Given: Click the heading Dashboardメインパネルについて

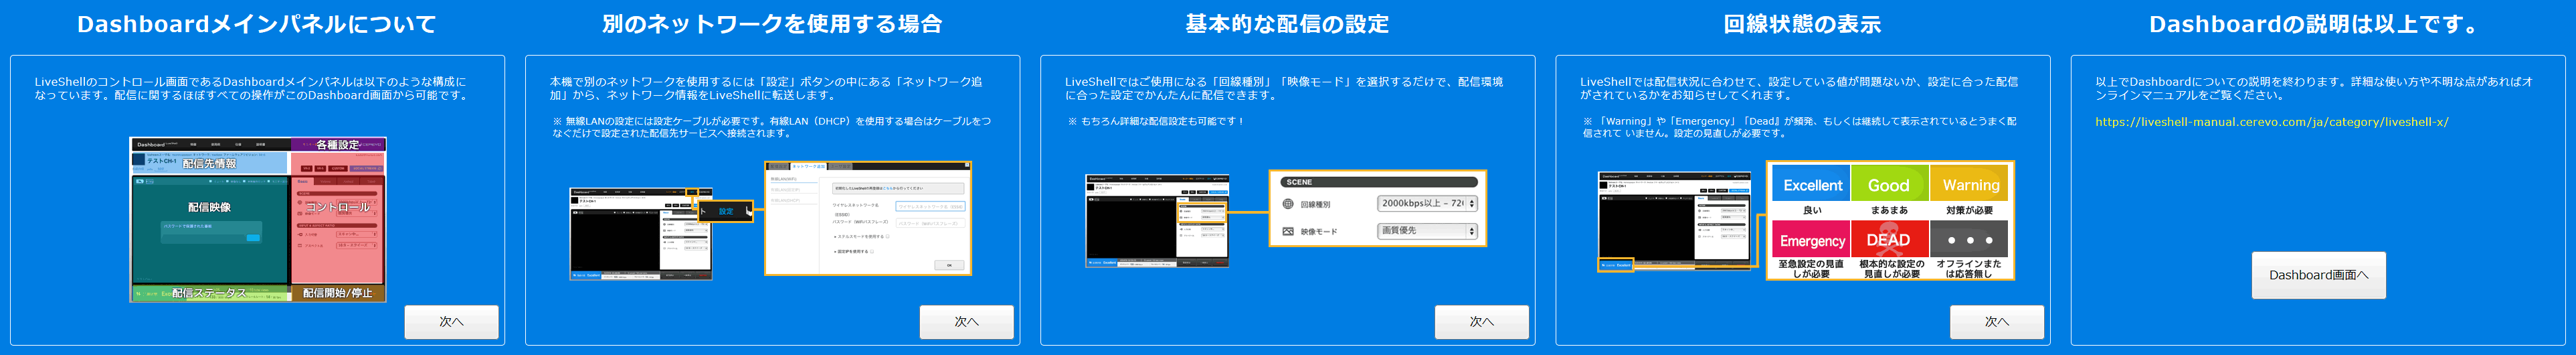Looking at the screenshot, I should 257,24.
